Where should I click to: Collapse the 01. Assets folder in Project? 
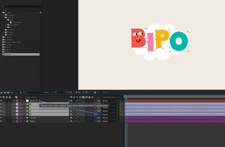(1, 13)
